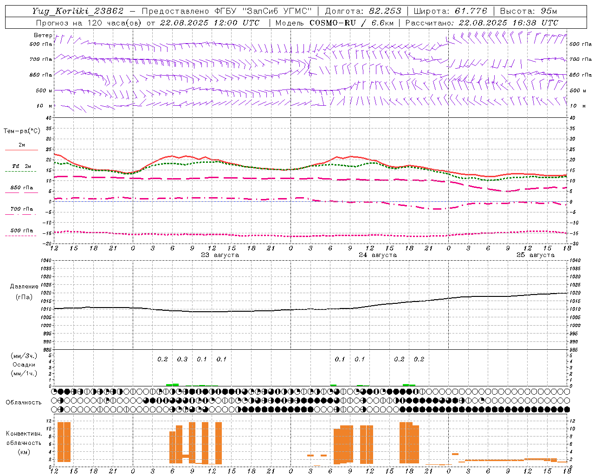This screenshot has height=475, width=594.
Task: Click the Конвективн. panel label
Action: [x=24, y=434]
